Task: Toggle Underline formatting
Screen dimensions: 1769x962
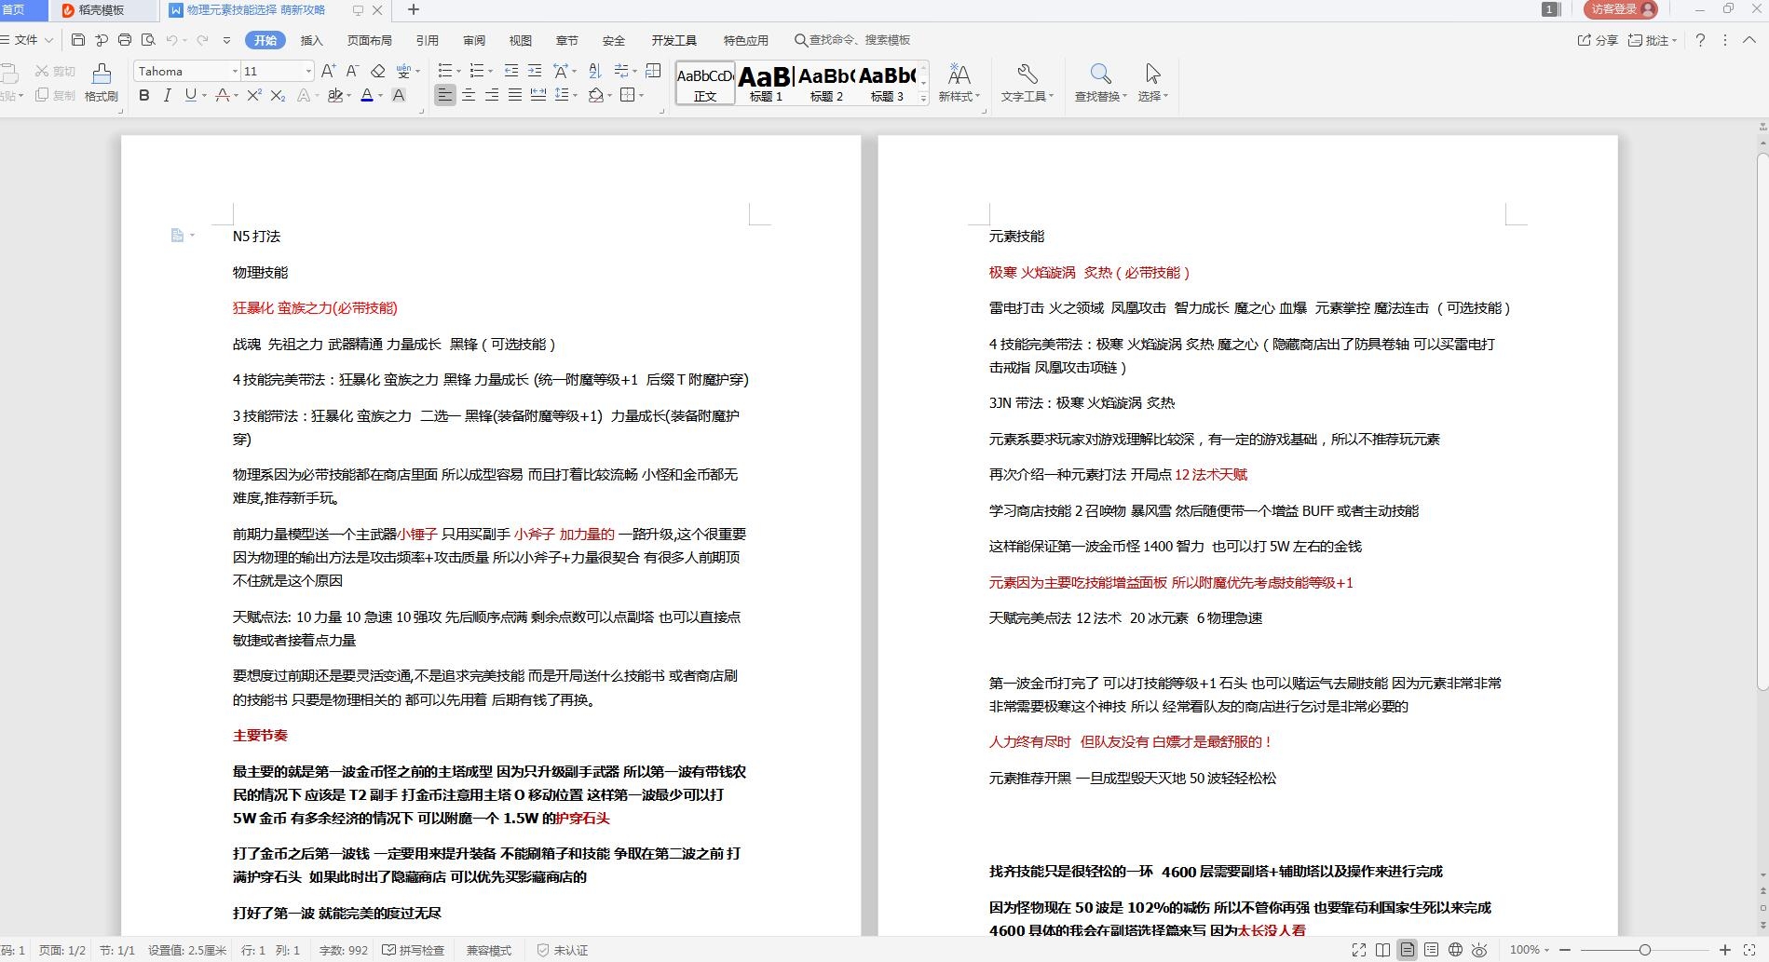Action: coord(190,95)
